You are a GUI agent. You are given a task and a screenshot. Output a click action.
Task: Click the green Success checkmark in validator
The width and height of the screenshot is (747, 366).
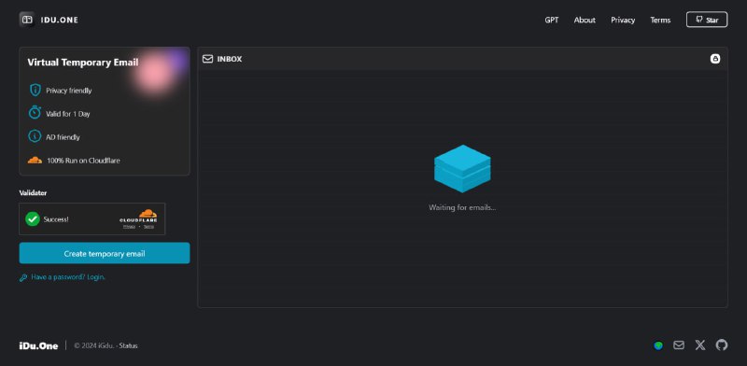[33, 218]
